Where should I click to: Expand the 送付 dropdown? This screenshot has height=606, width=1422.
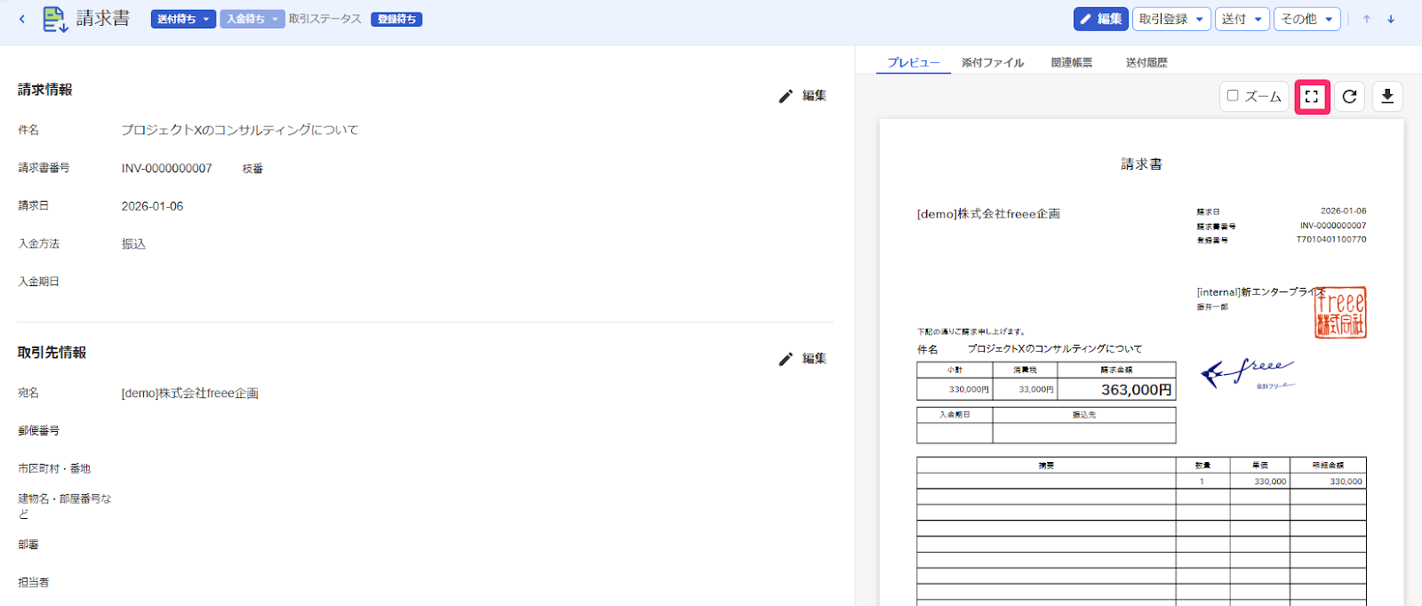click(1242, 19)
